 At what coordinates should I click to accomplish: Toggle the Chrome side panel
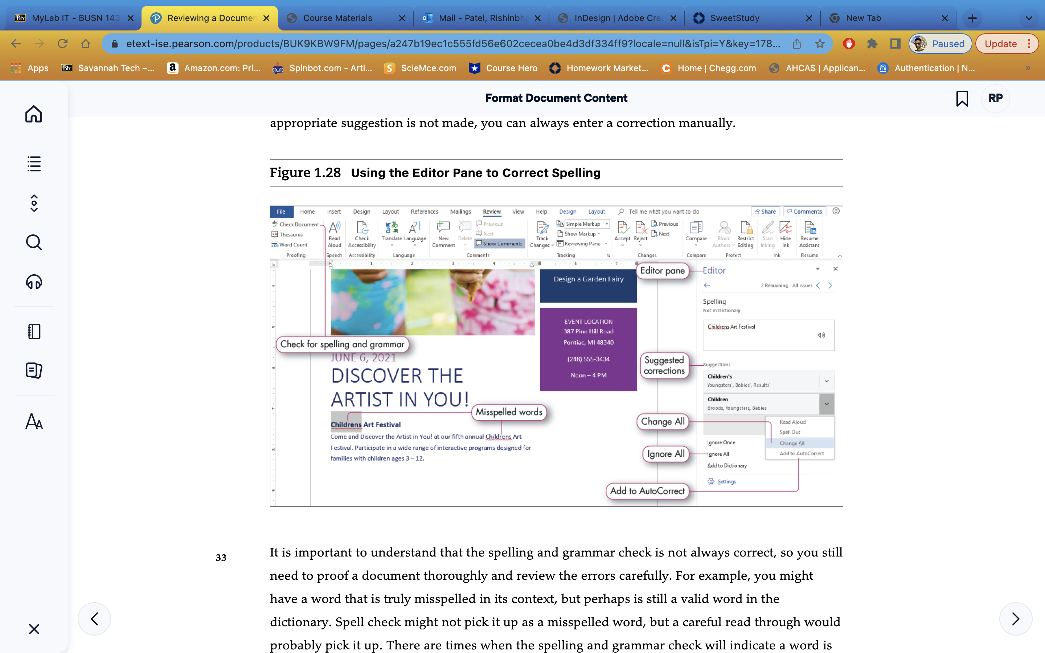pos(895,44)
